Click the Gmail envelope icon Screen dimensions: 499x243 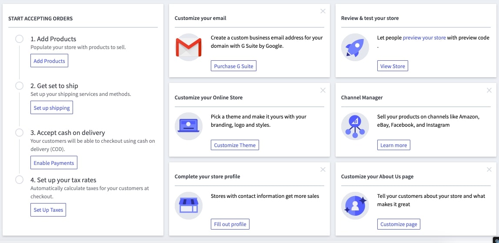[x=188, y=47]
